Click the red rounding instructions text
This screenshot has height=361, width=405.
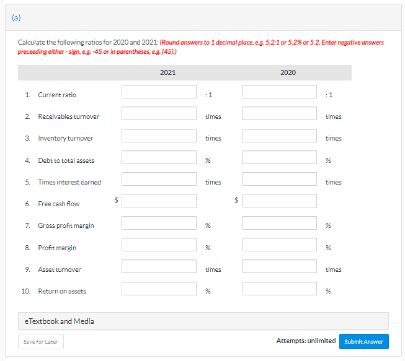coord(201,47)
